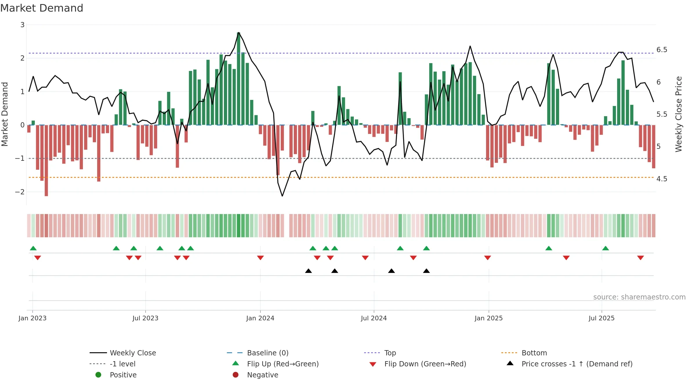Click the green flip-up marker above Jan 2023
696x391 pixels.
[x=33, y=248]
